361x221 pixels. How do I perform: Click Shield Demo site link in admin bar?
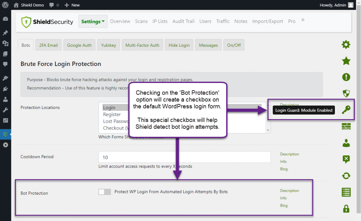pos(29,5)
